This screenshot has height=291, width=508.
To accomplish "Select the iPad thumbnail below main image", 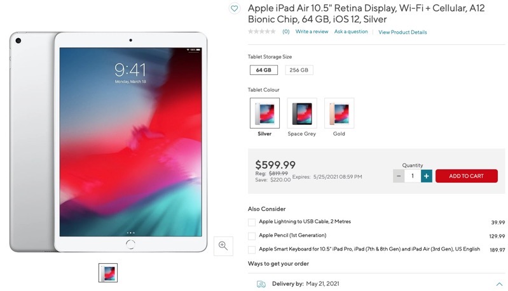I will (x=108, y=273).
